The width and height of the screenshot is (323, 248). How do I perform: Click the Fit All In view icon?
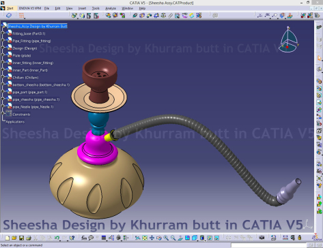[x=145, y=238]
